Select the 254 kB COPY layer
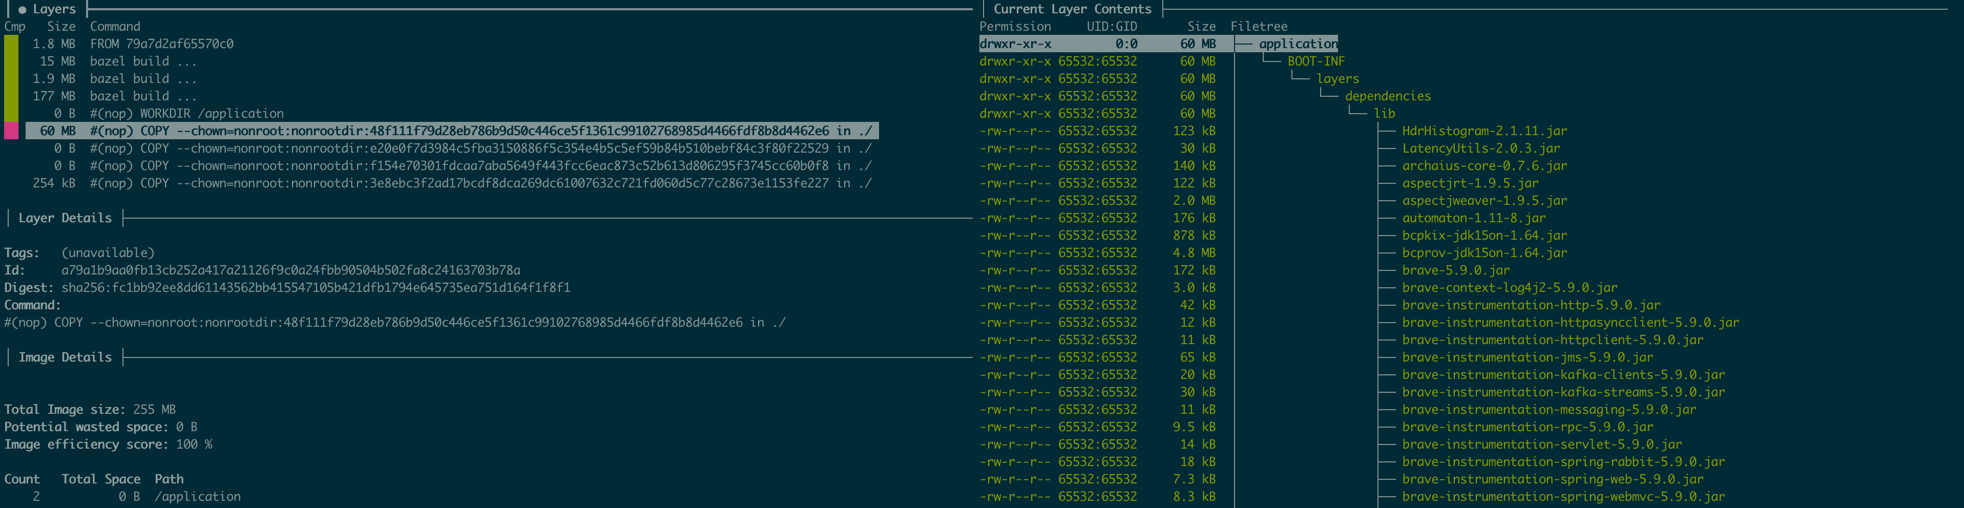Screen dimensions: 1964x508 click(452, 183)
